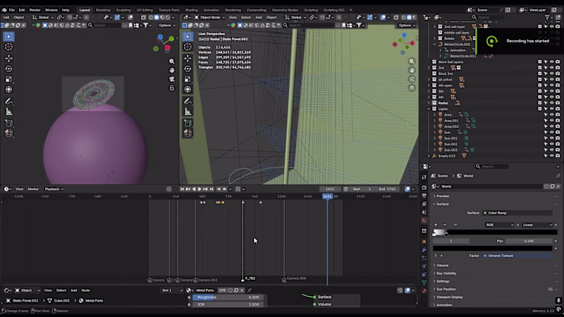
Task: Expand the Ray Visibility panel
Action: [x=446, y=273]
